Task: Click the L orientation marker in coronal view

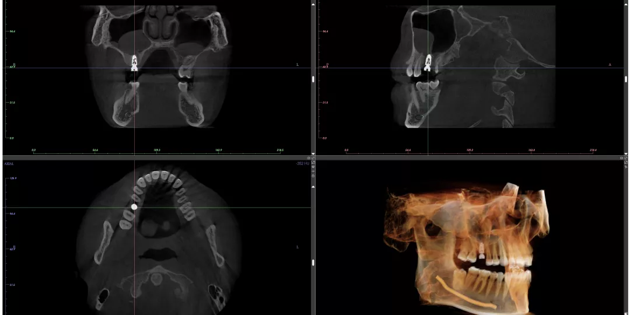Action: tap(297, 64)
